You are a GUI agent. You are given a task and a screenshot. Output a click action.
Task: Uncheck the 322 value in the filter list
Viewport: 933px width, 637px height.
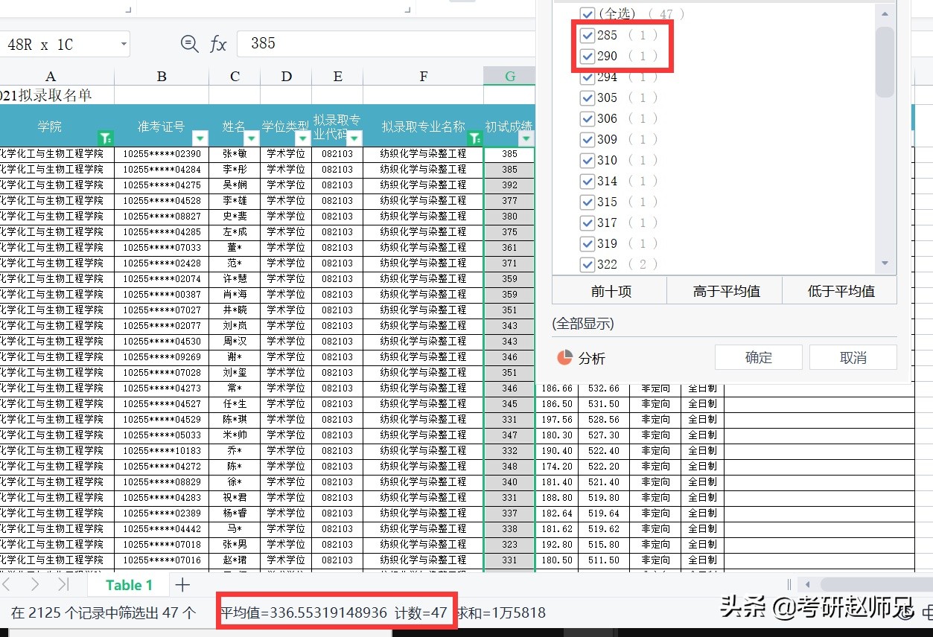tap(587, 264)
